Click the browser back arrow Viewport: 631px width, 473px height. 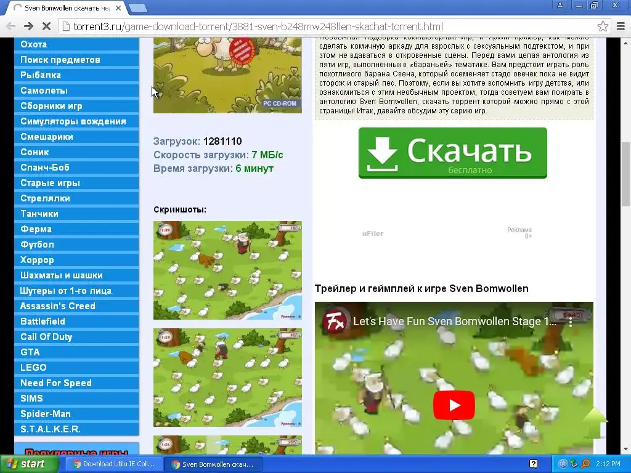[11, 26]
